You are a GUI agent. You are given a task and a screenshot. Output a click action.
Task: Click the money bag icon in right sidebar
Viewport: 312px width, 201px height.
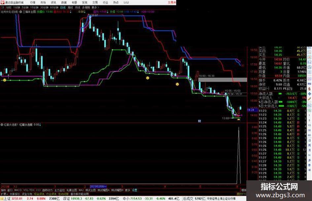(x=309, y=88)
